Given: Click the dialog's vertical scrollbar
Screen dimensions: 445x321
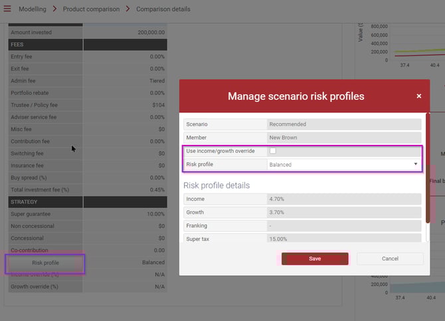Looking at the screenshot, I should coord(428,166).
